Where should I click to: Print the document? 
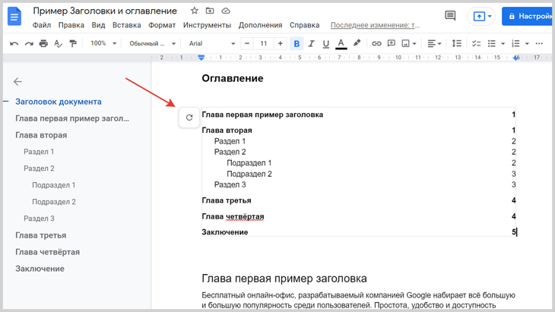point(43,43)
